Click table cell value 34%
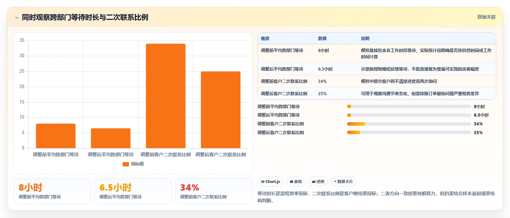Screen dimensions: 510x218 click(322, 81)
